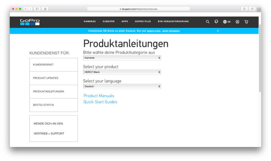
Task: Click the Safari home button
Action: (x=45, y=9)
